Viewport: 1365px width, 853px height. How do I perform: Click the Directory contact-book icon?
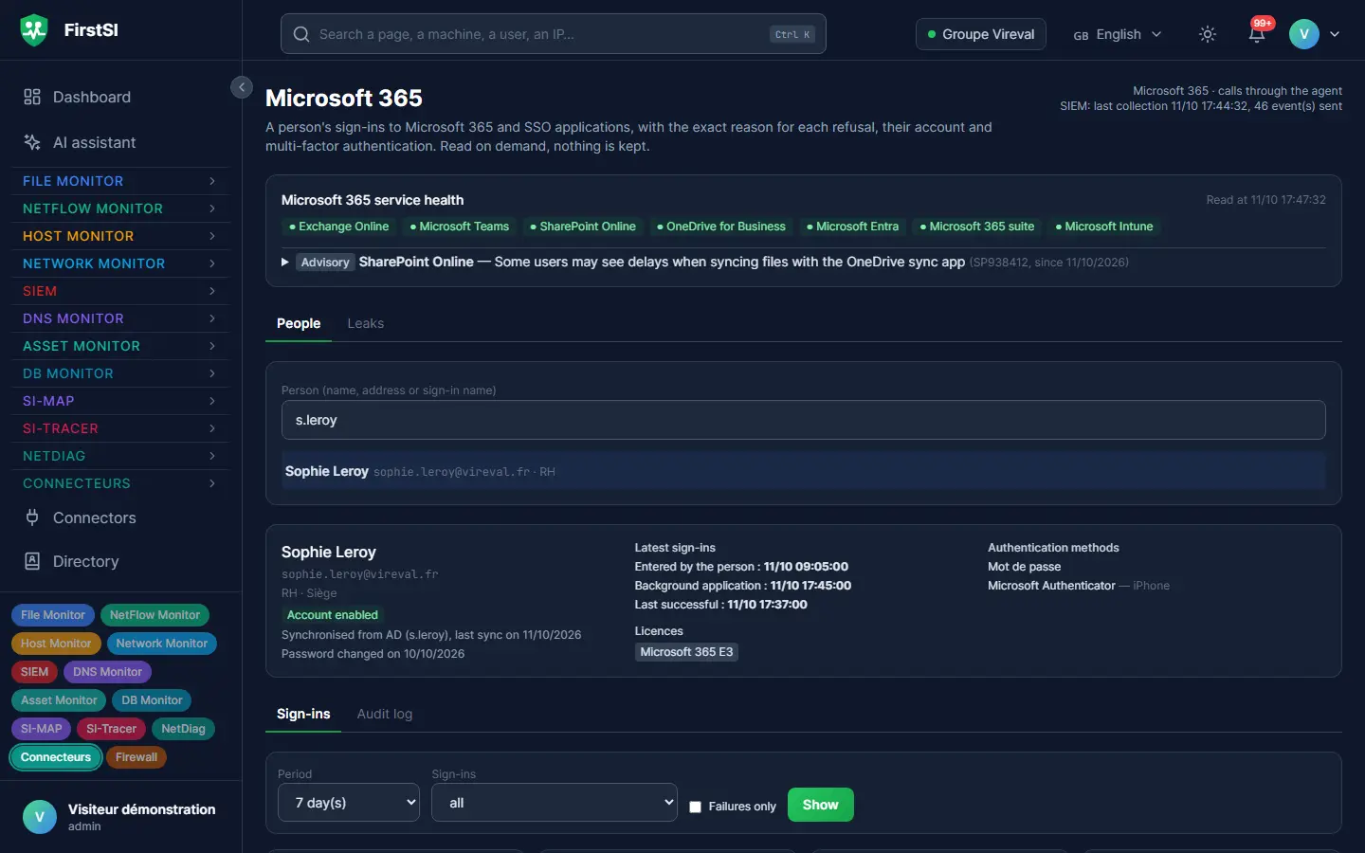(x=32, y=561)
